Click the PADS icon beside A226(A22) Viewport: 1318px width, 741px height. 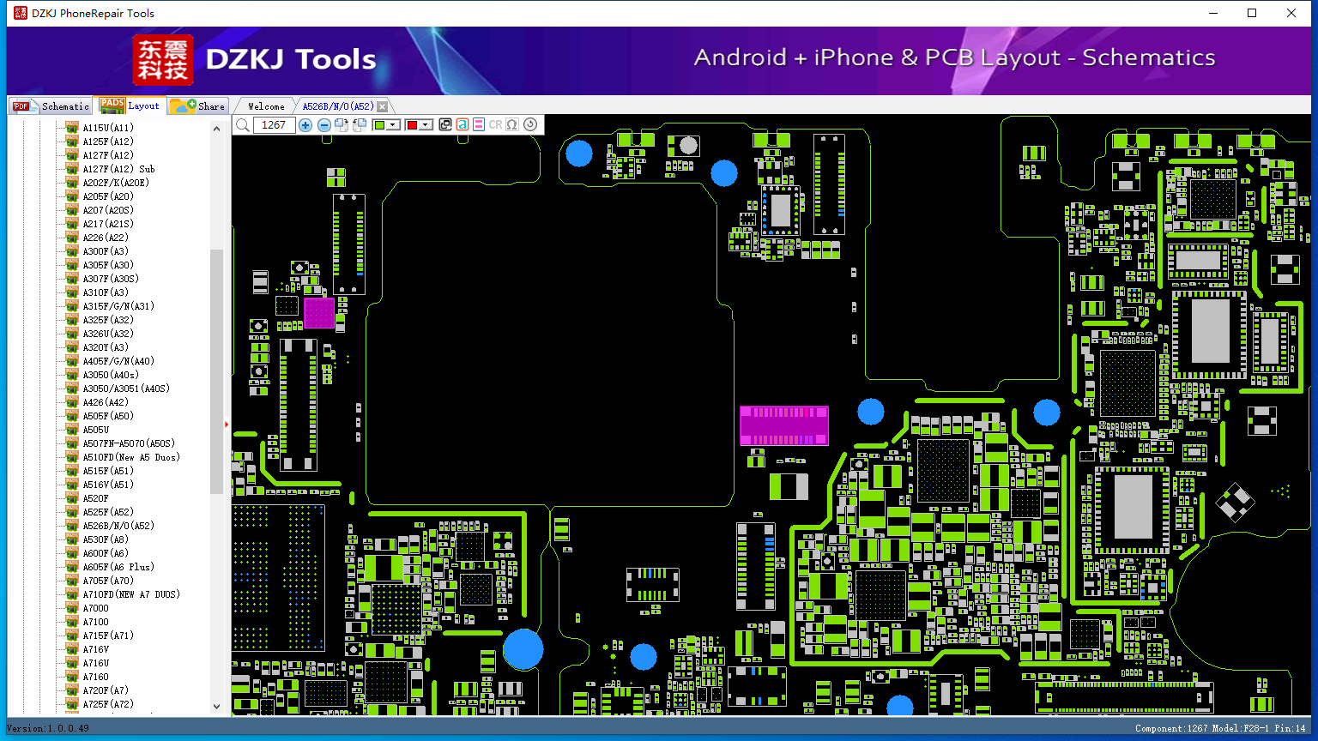click(x=72, y=238)
